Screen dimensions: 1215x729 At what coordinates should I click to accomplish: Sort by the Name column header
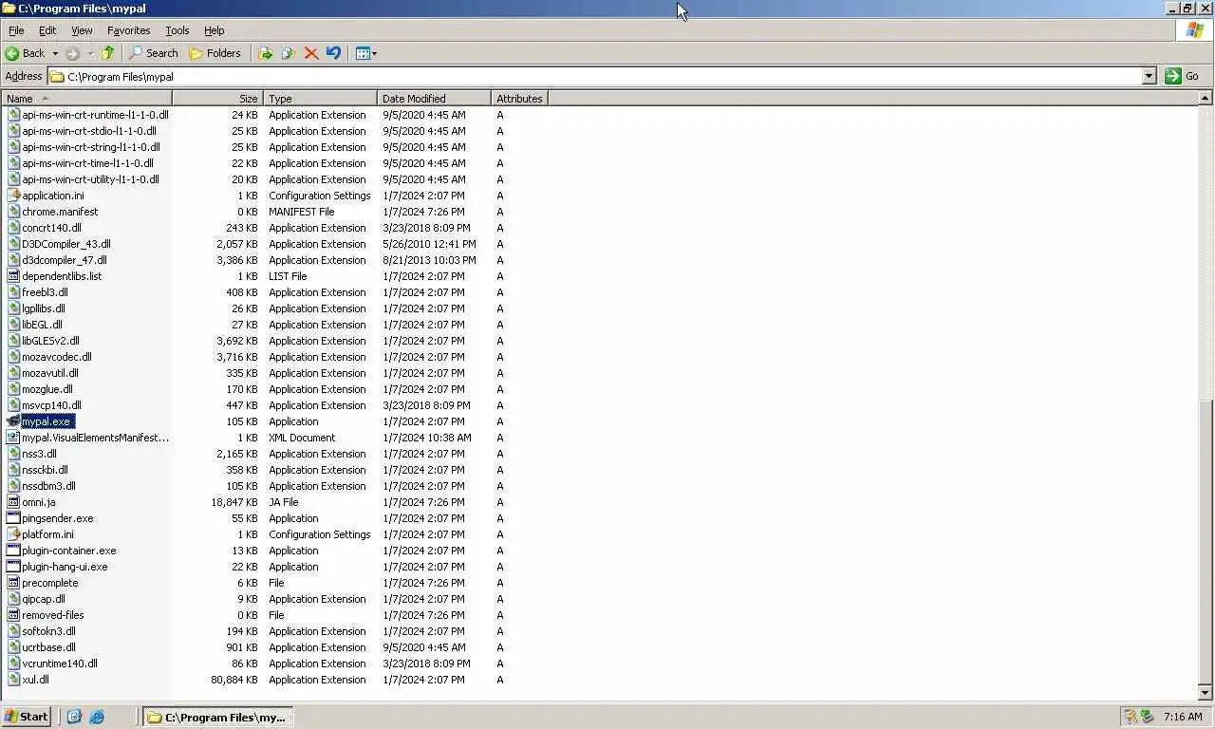[86, 99]
